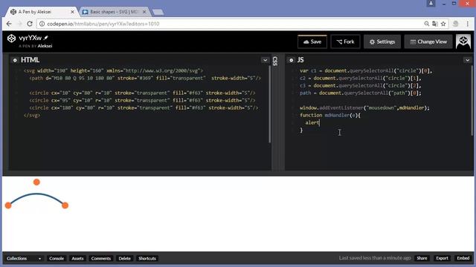This screenshot has height=267, width=476.
Task: Click the Embed button
Action: [x=463, y=258]
